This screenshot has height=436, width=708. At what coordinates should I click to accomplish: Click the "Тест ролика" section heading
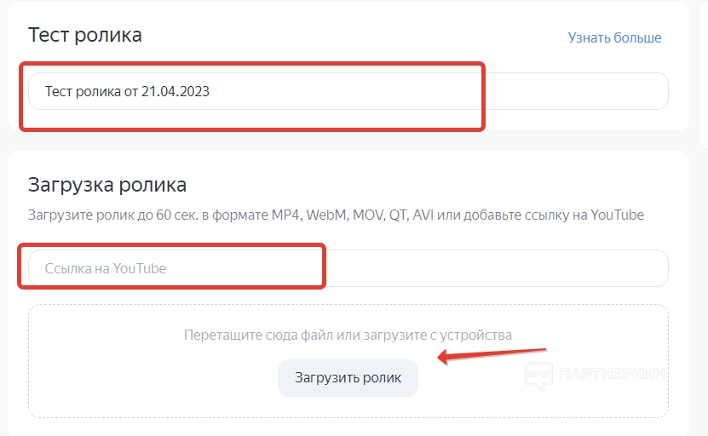tap(85, 35)
